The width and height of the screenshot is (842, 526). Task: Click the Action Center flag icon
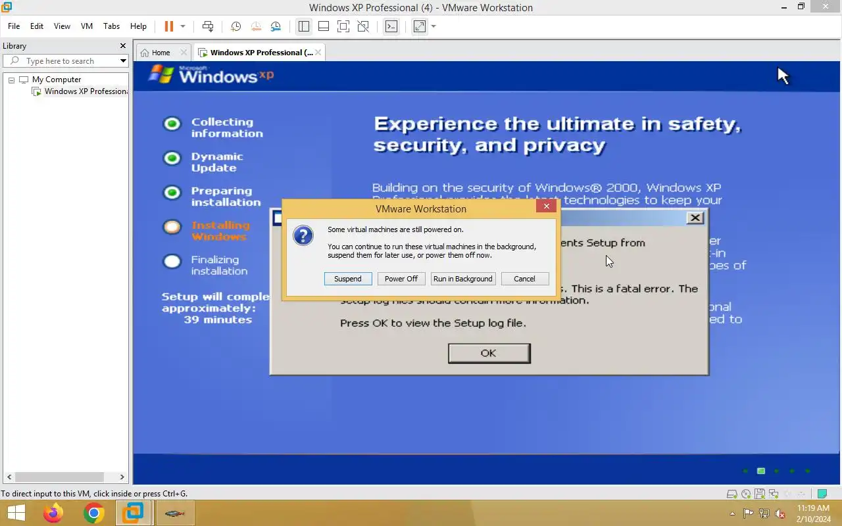pos(749,514)
